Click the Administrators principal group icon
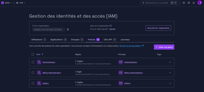 121,62
